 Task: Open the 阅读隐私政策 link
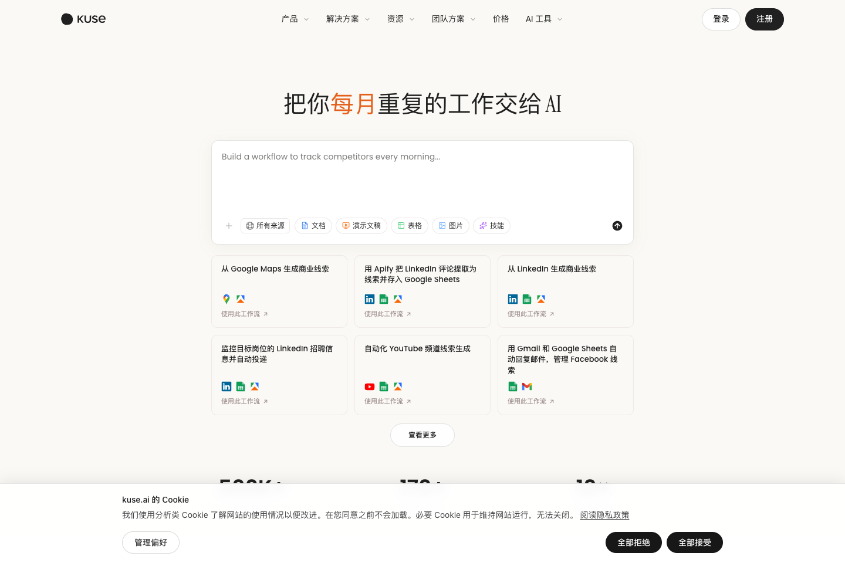(x=604, y=515)
